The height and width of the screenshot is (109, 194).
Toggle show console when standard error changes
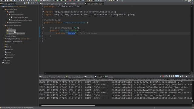pyautogui.click(x=178, y=76)
